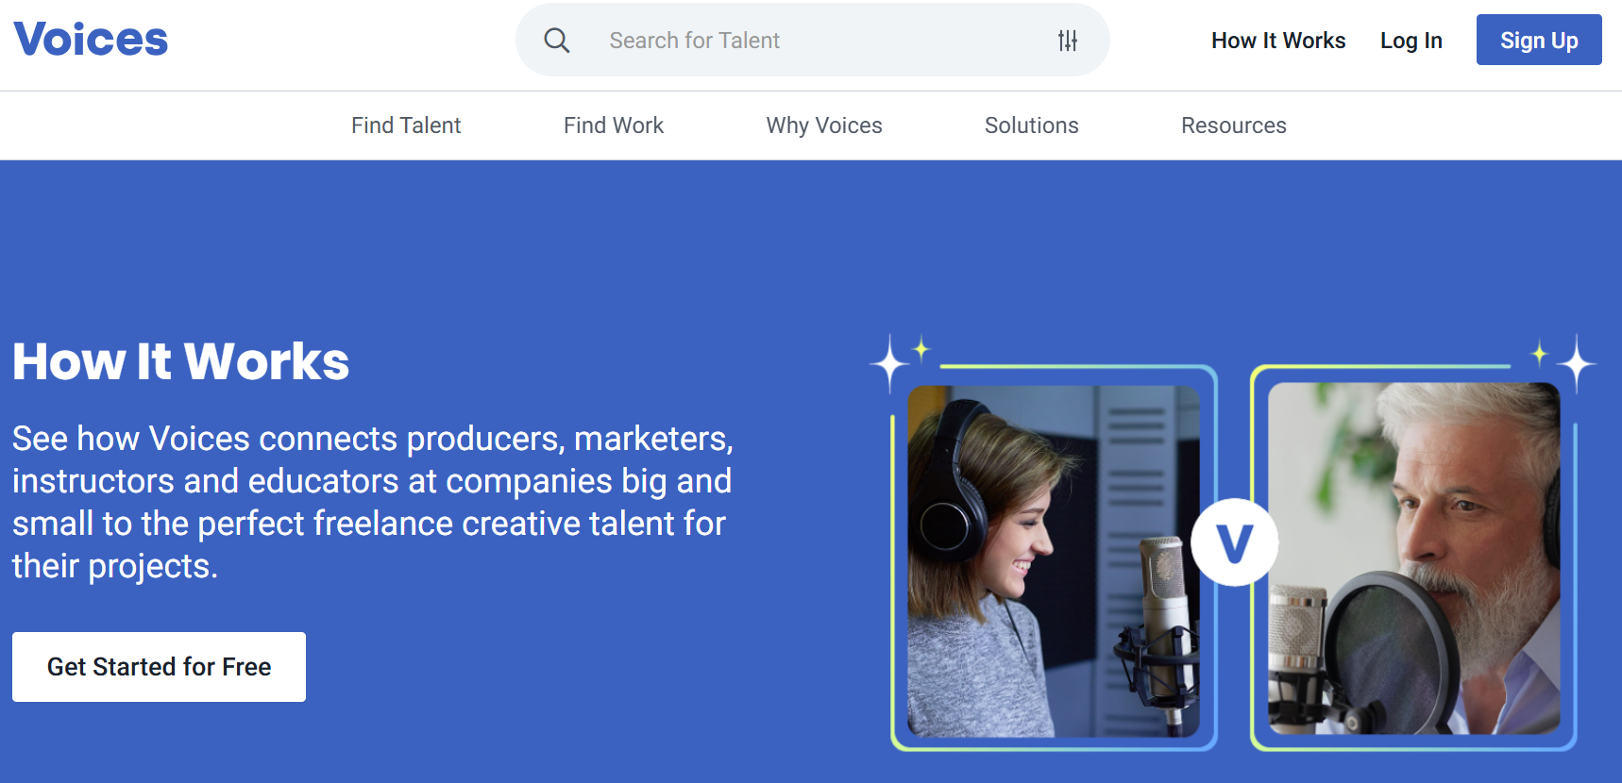
Task: Open the Find Work menu
Action: [x=614, y=125]
